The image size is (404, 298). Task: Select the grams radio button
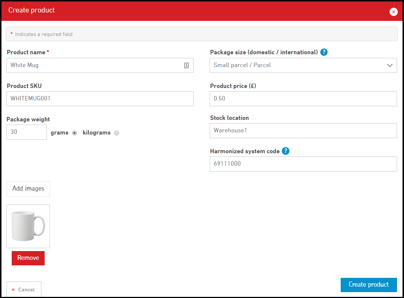(75, 133)
